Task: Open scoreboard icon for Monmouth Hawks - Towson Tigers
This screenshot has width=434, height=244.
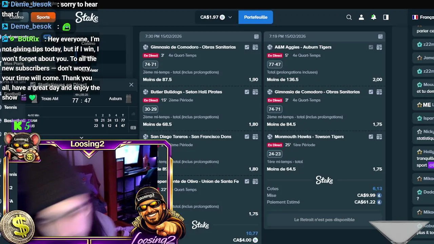Action: (379, 137)
